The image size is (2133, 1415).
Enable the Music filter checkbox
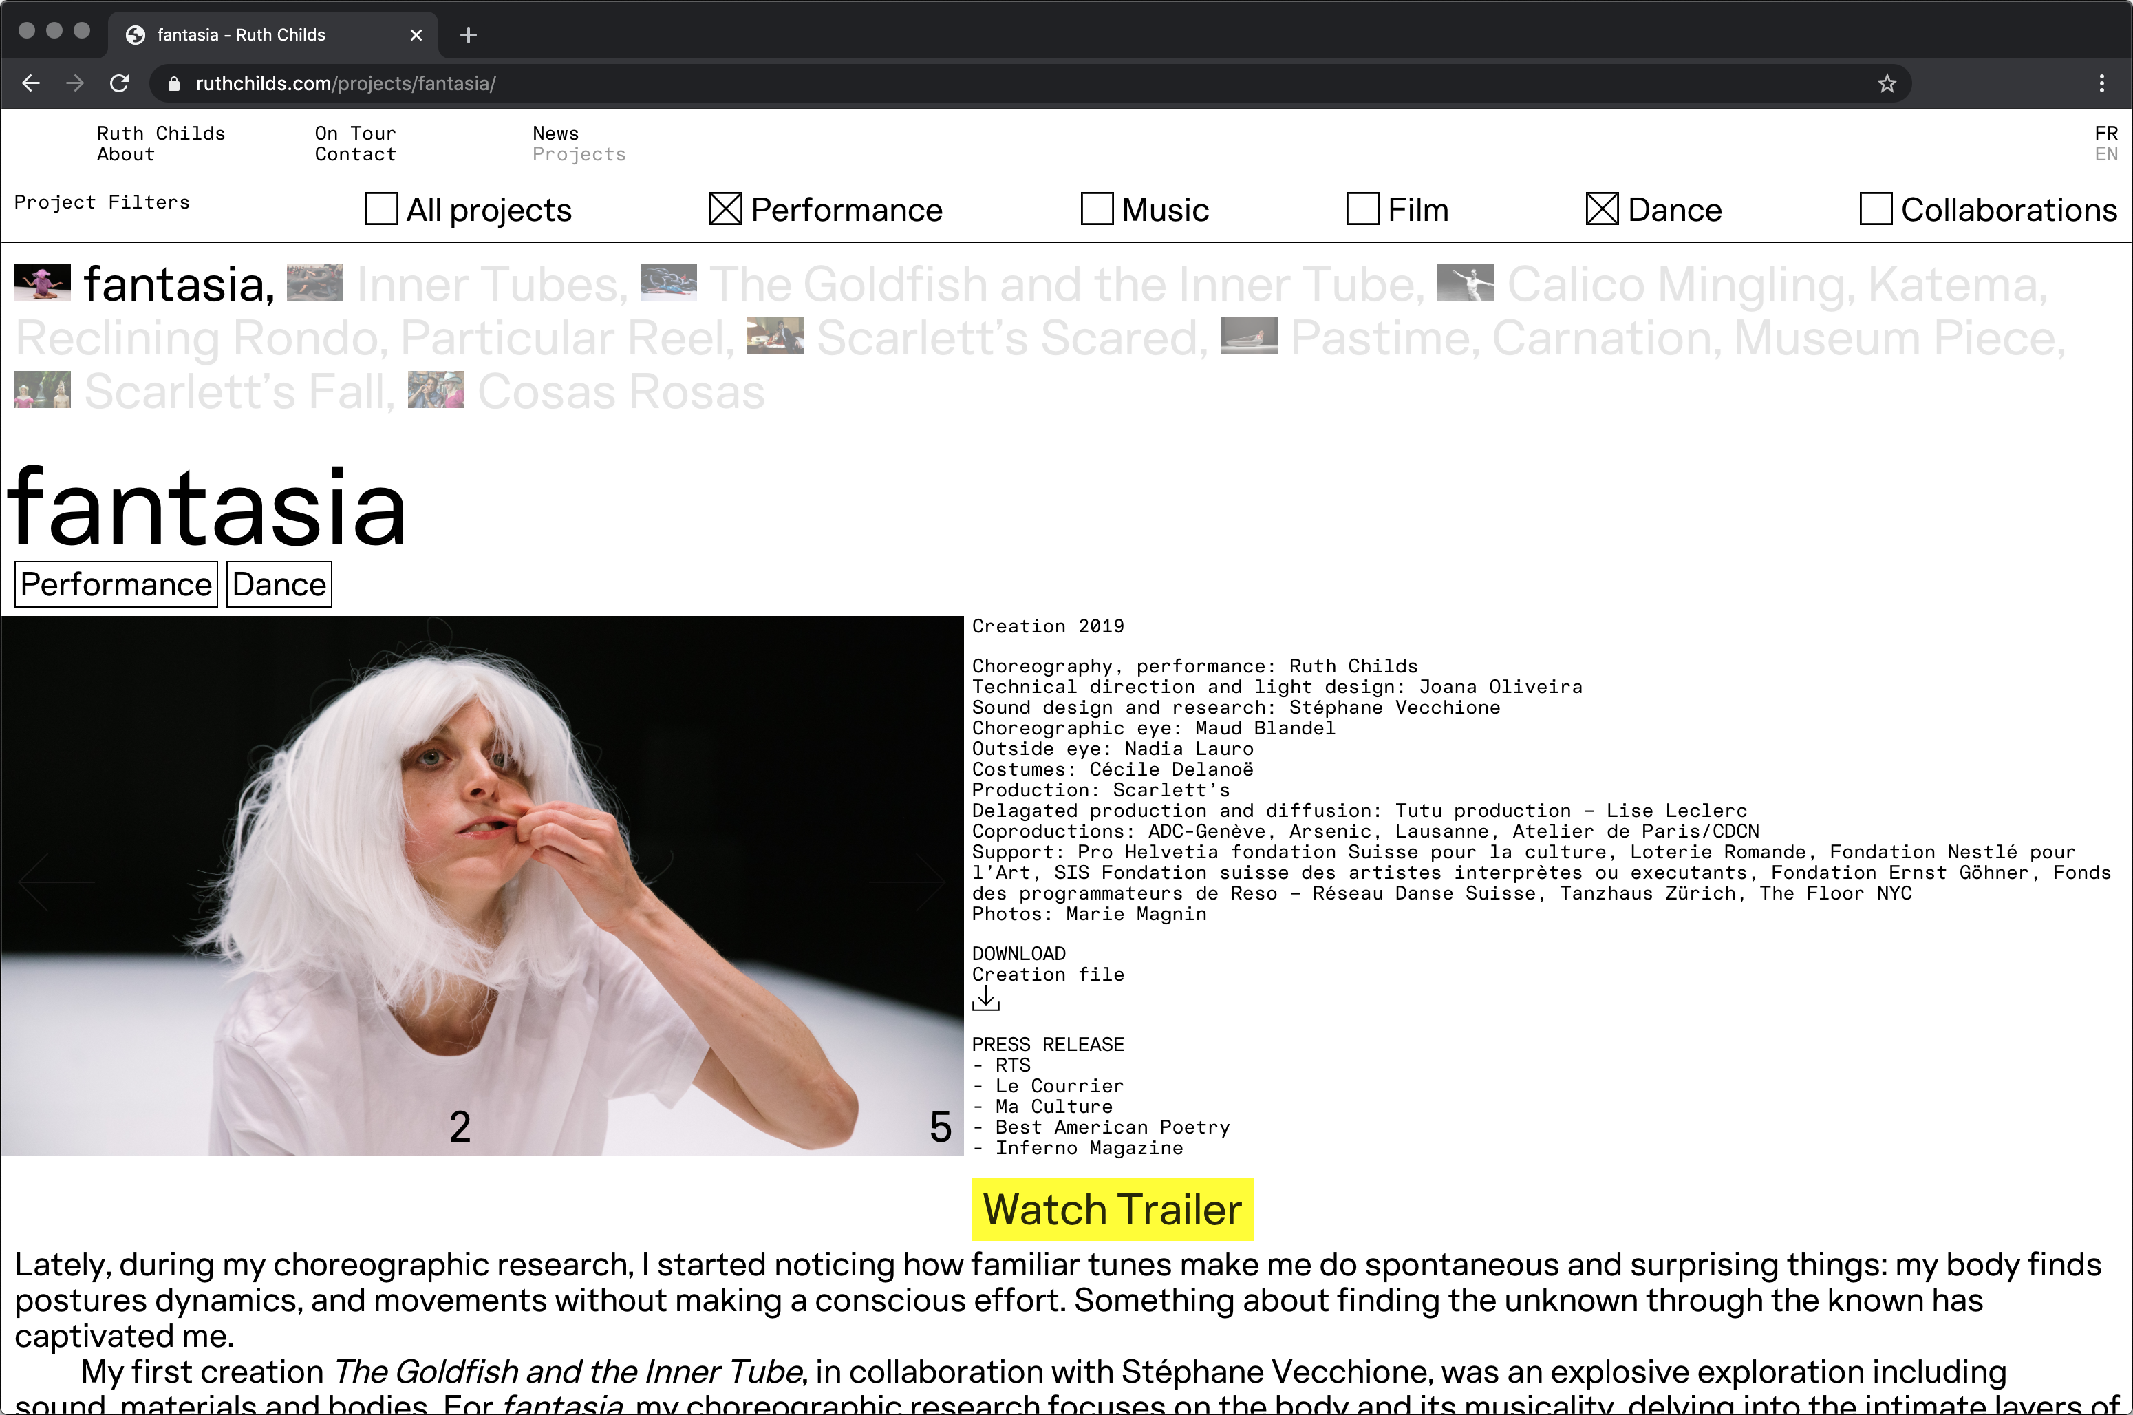coord(1096,209)
